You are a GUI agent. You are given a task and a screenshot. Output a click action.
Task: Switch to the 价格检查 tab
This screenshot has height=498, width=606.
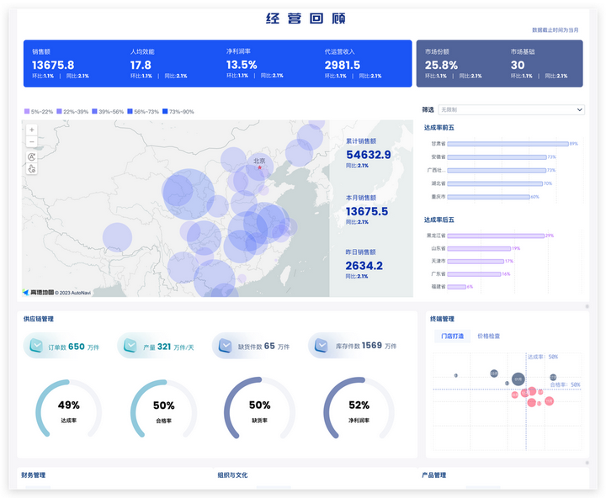(488, 336)
